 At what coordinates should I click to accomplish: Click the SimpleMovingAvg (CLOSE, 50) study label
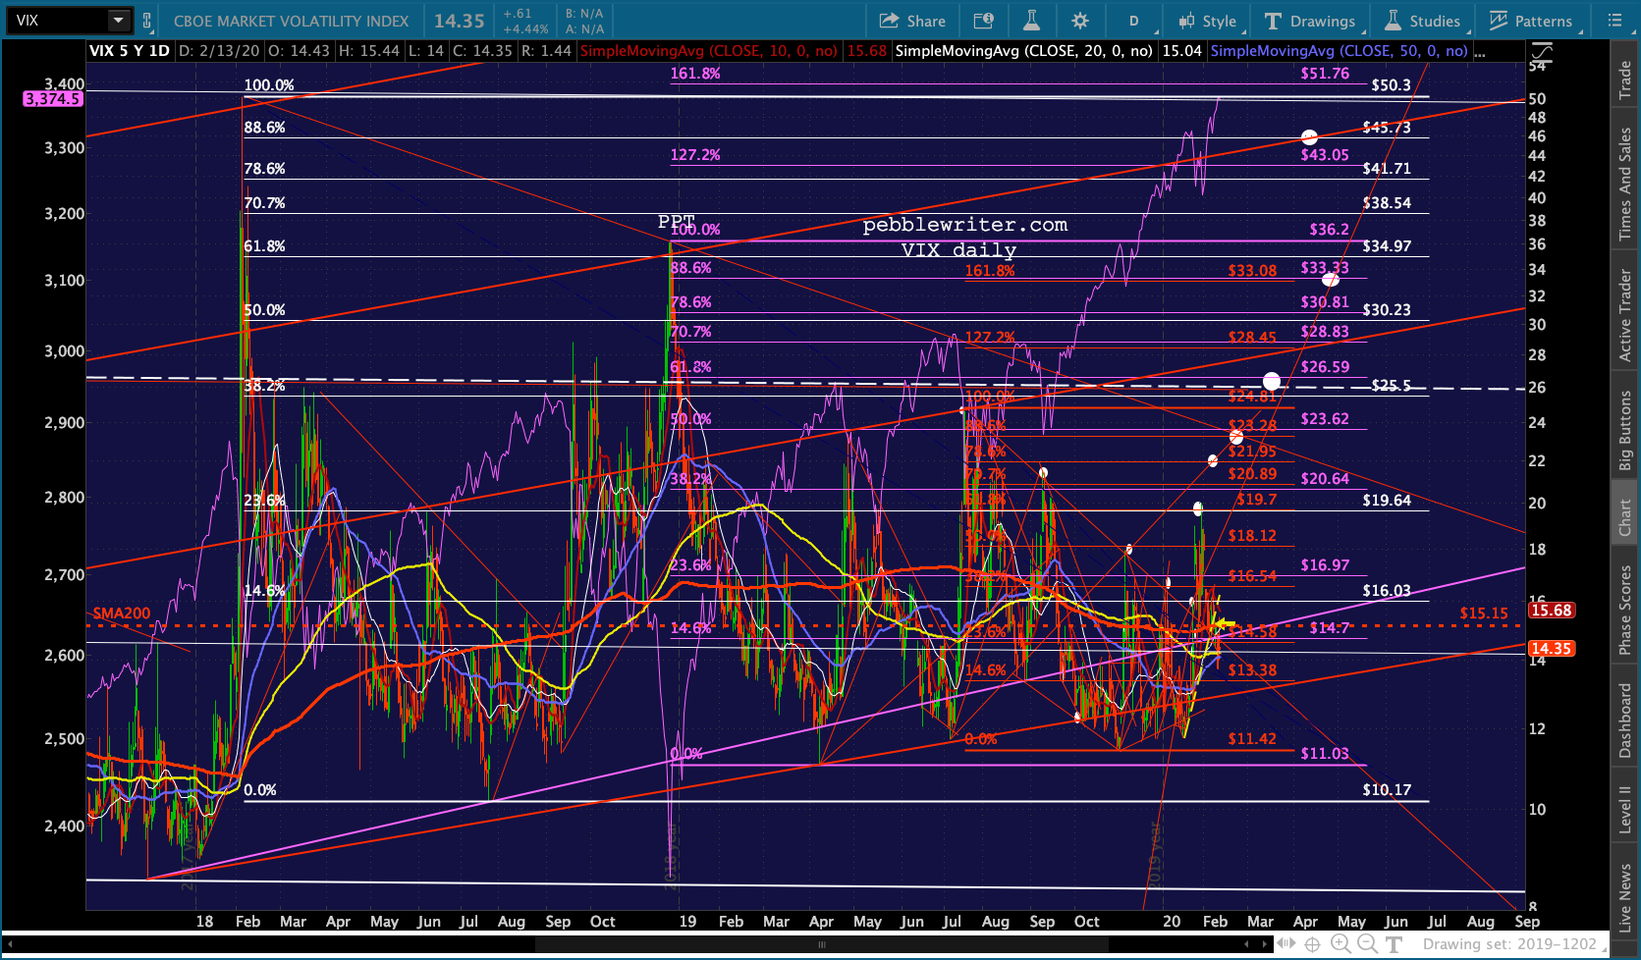(x=1340, y=51)
